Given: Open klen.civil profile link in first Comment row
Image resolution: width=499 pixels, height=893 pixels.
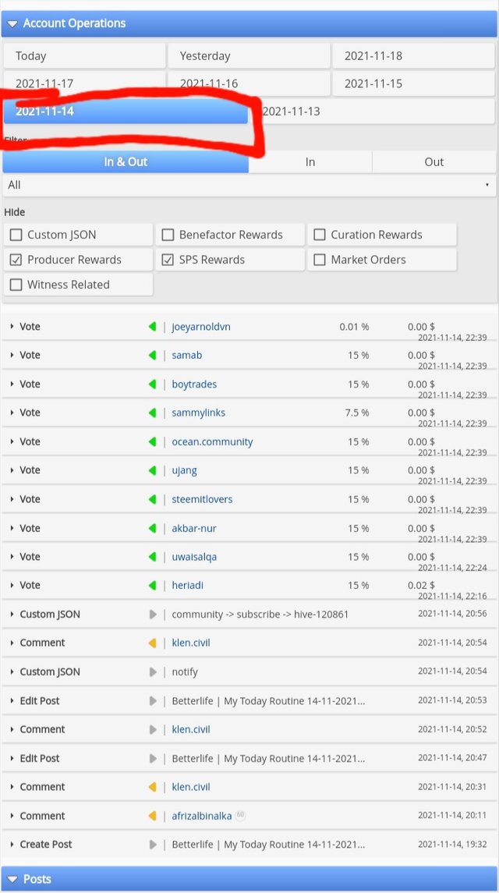Looking at the screenshot, I should coord(191,643).
